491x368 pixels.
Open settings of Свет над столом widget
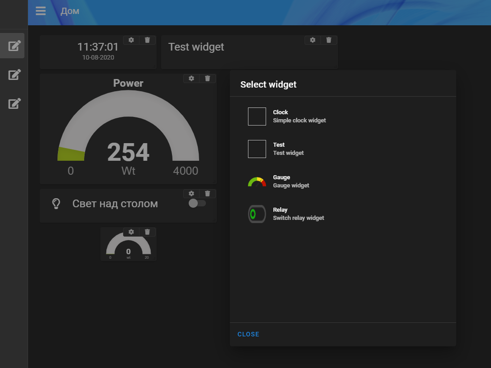(191, 194)
